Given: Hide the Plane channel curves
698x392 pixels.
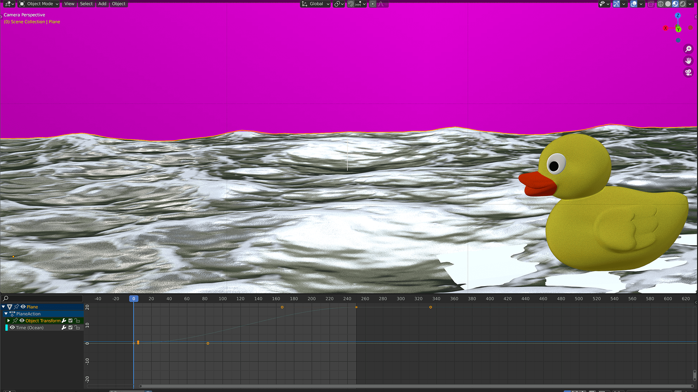Looking at the screenshot, I should [23, 307].
